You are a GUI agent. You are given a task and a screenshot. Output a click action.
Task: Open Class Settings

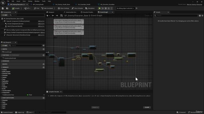click(63, 8)
